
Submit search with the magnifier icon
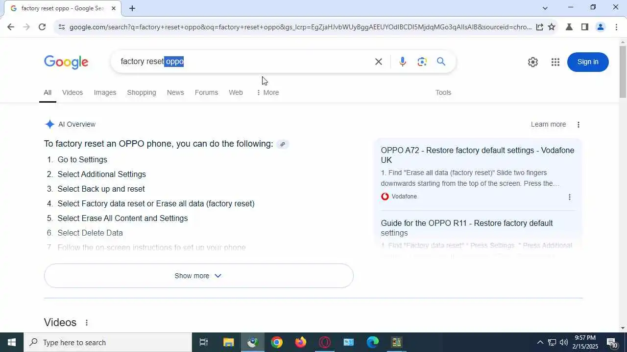[x=441, y=62]
